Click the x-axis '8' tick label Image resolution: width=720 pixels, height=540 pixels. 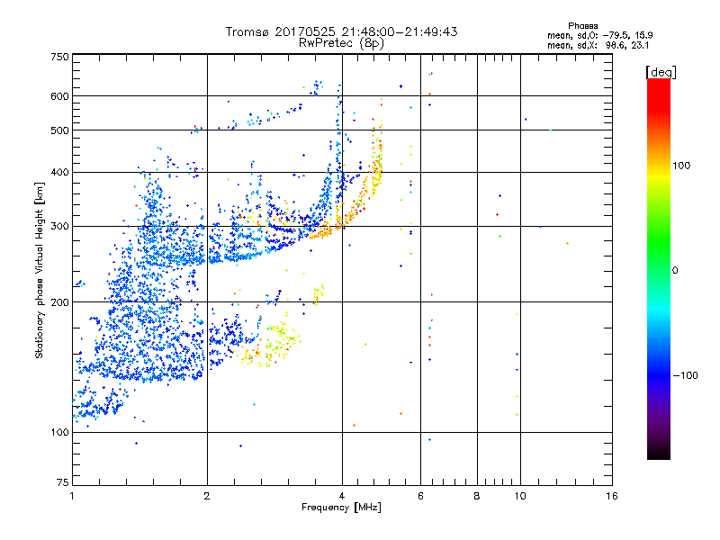pyautogui.click(x=477, y=496)
